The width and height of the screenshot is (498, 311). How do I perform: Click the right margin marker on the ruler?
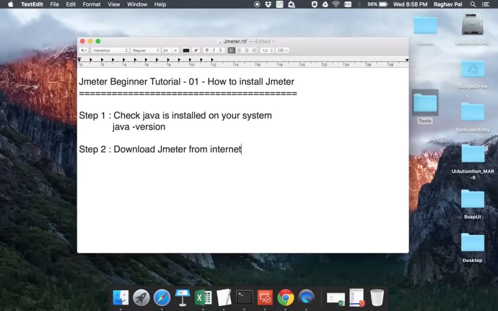click(x=407, y=60)
